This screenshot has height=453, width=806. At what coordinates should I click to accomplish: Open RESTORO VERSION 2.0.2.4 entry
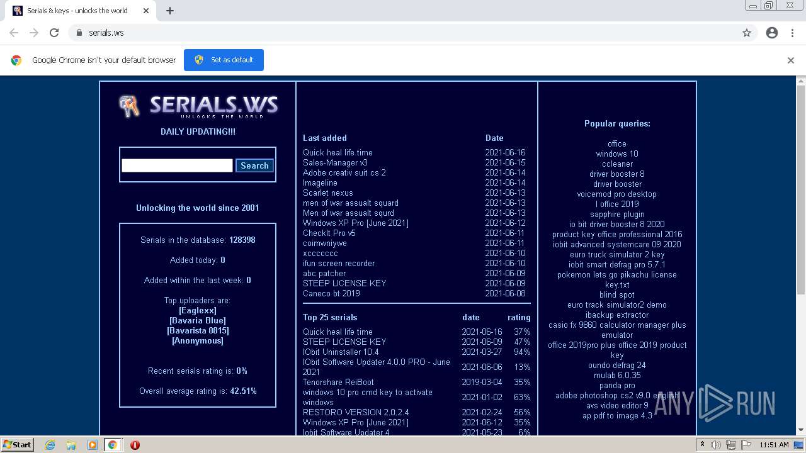356,412
